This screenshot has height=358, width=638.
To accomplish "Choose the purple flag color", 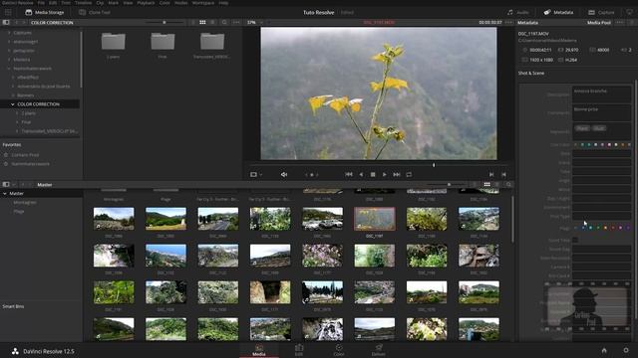I will pos(628,228).
